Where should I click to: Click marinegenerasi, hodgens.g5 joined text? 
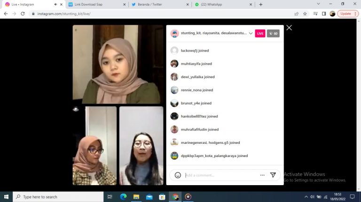tap(211, 142)
